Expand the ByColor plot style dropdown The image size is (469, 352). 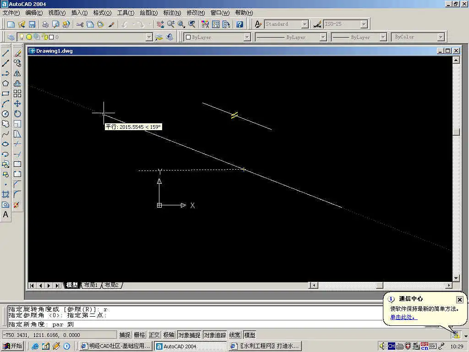441,37
